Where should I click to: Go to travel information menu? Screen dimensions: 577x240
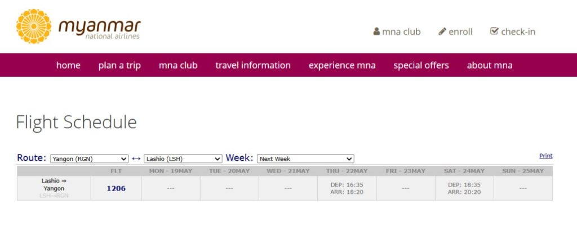(253, 65)
